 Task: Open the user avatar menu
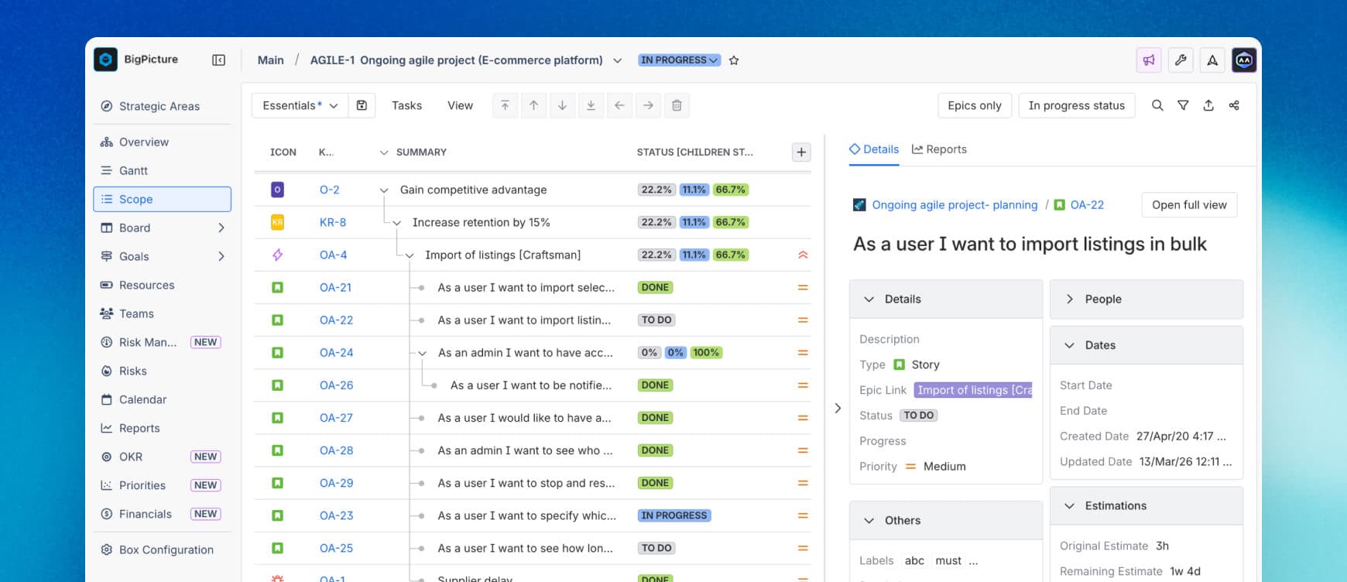[x=1244, y=60]
